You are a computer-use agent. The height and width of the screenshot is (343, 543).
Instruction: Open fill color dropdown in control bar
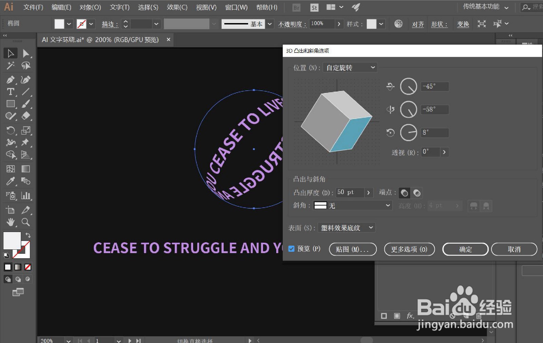[69, 24]
